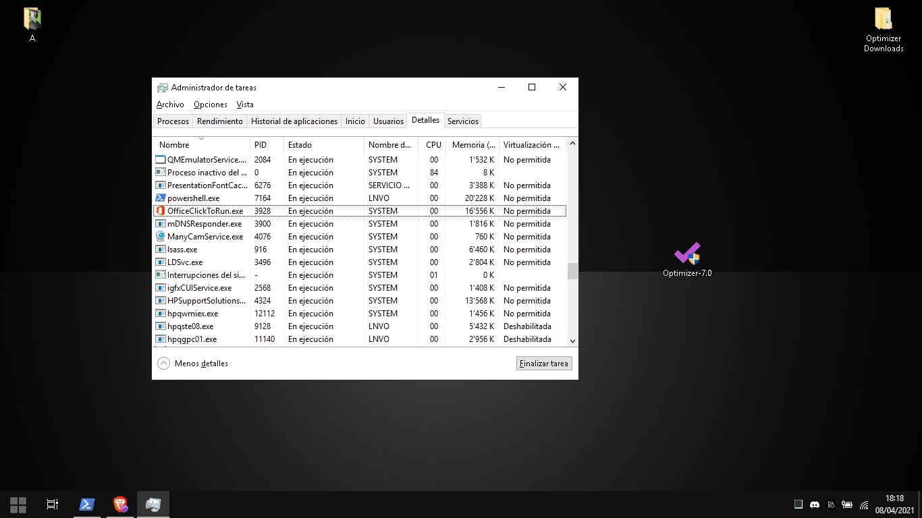Open PowerShell from the taskbar
922x518 pixels.
pyautogui.click(x=87, y=505)
